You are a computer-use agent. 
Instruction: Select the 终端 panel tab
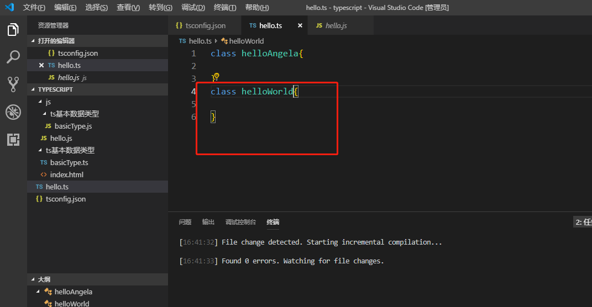[x=273, y=222]
